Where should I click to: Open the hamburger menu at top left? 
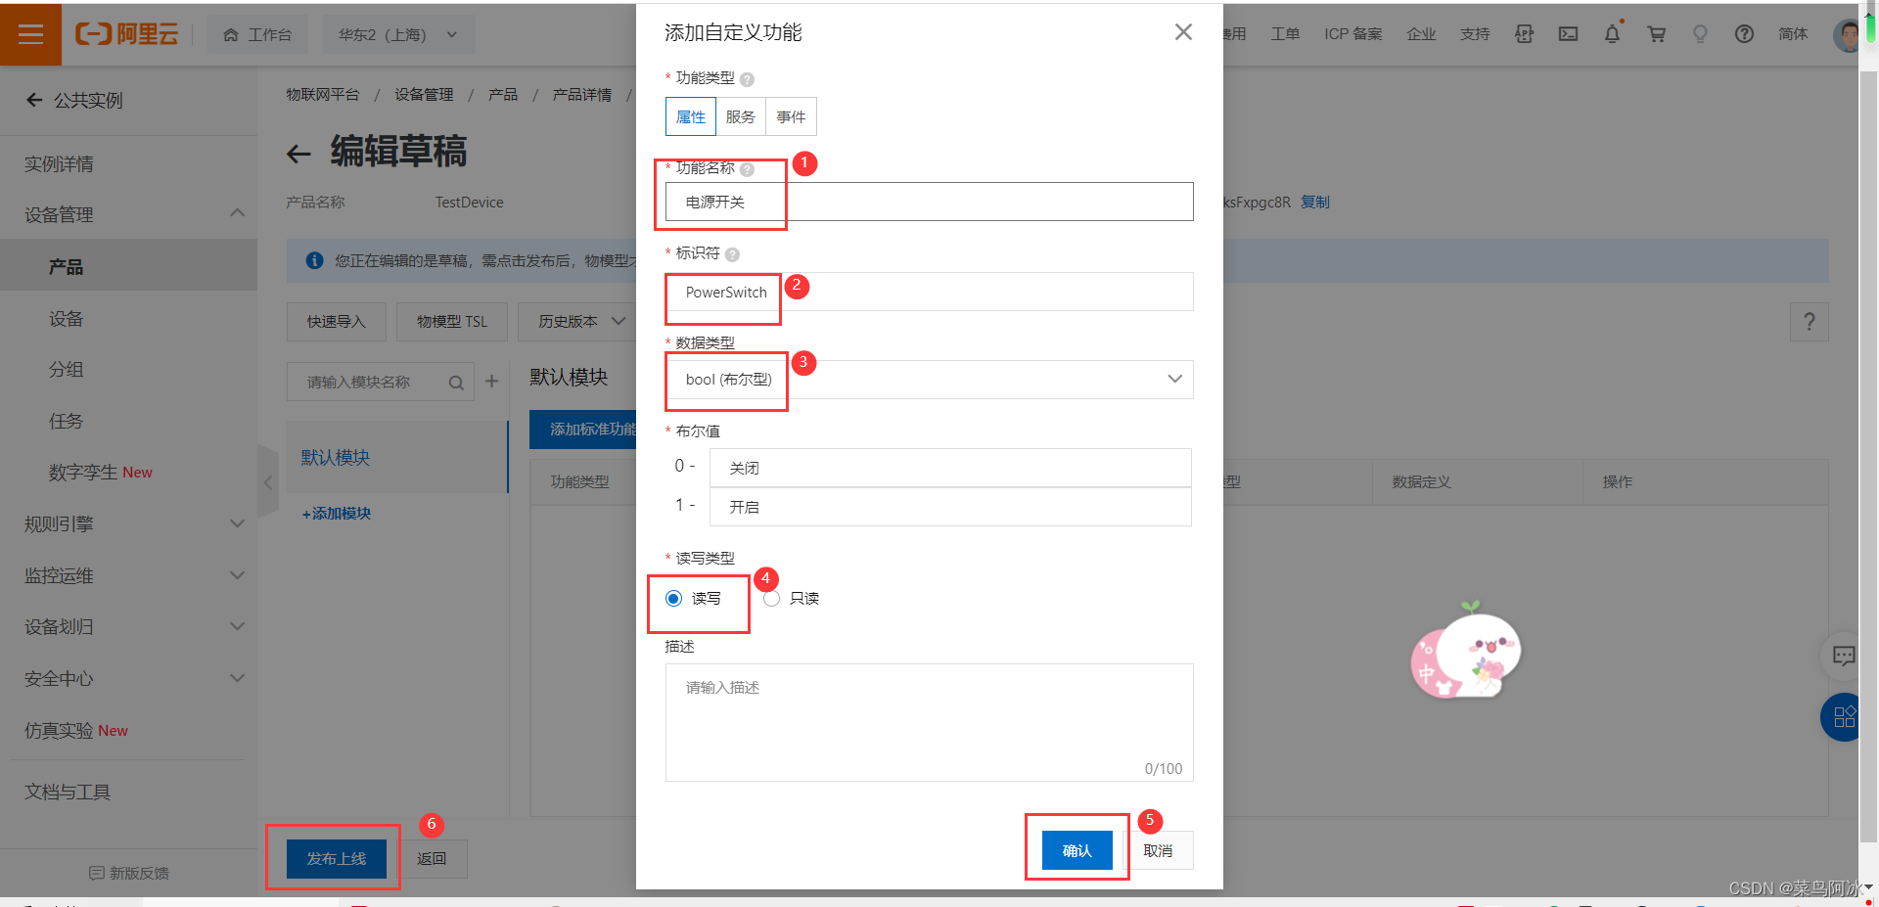coord(30,33)
